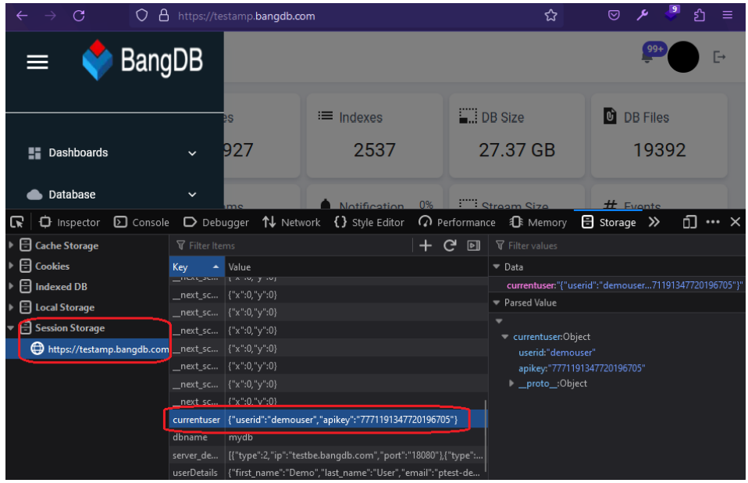Open the Performance tab

[x=457, y=223]
